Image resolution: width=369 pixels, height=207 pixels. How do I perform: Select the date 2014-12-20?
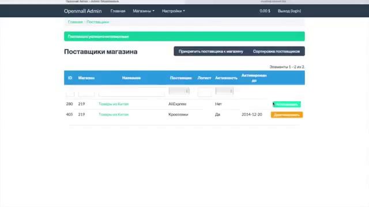252,114
